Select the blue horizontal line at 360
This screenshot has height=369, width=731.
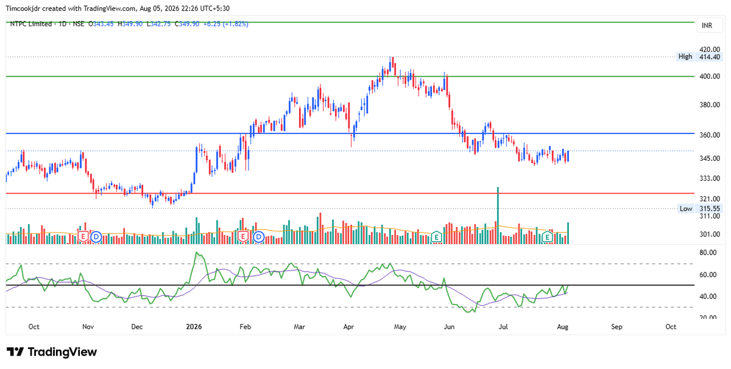coord(350,133)
